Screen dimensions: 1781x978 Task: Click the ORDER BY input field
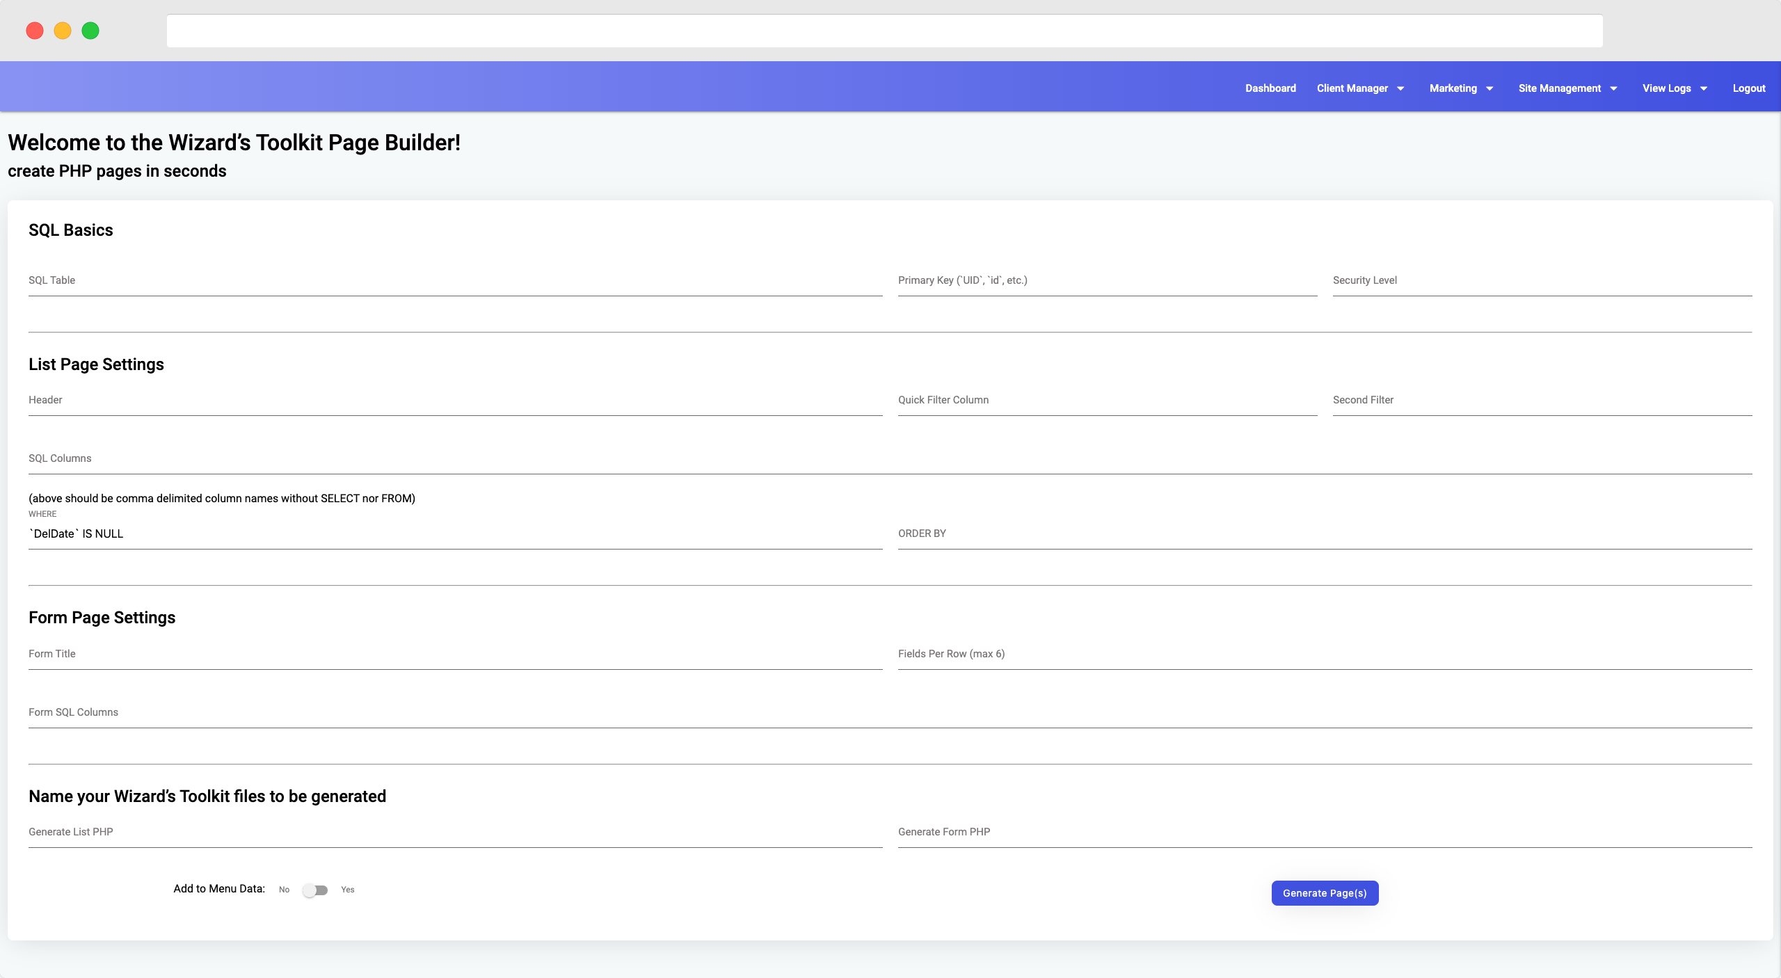point(1325,534)
